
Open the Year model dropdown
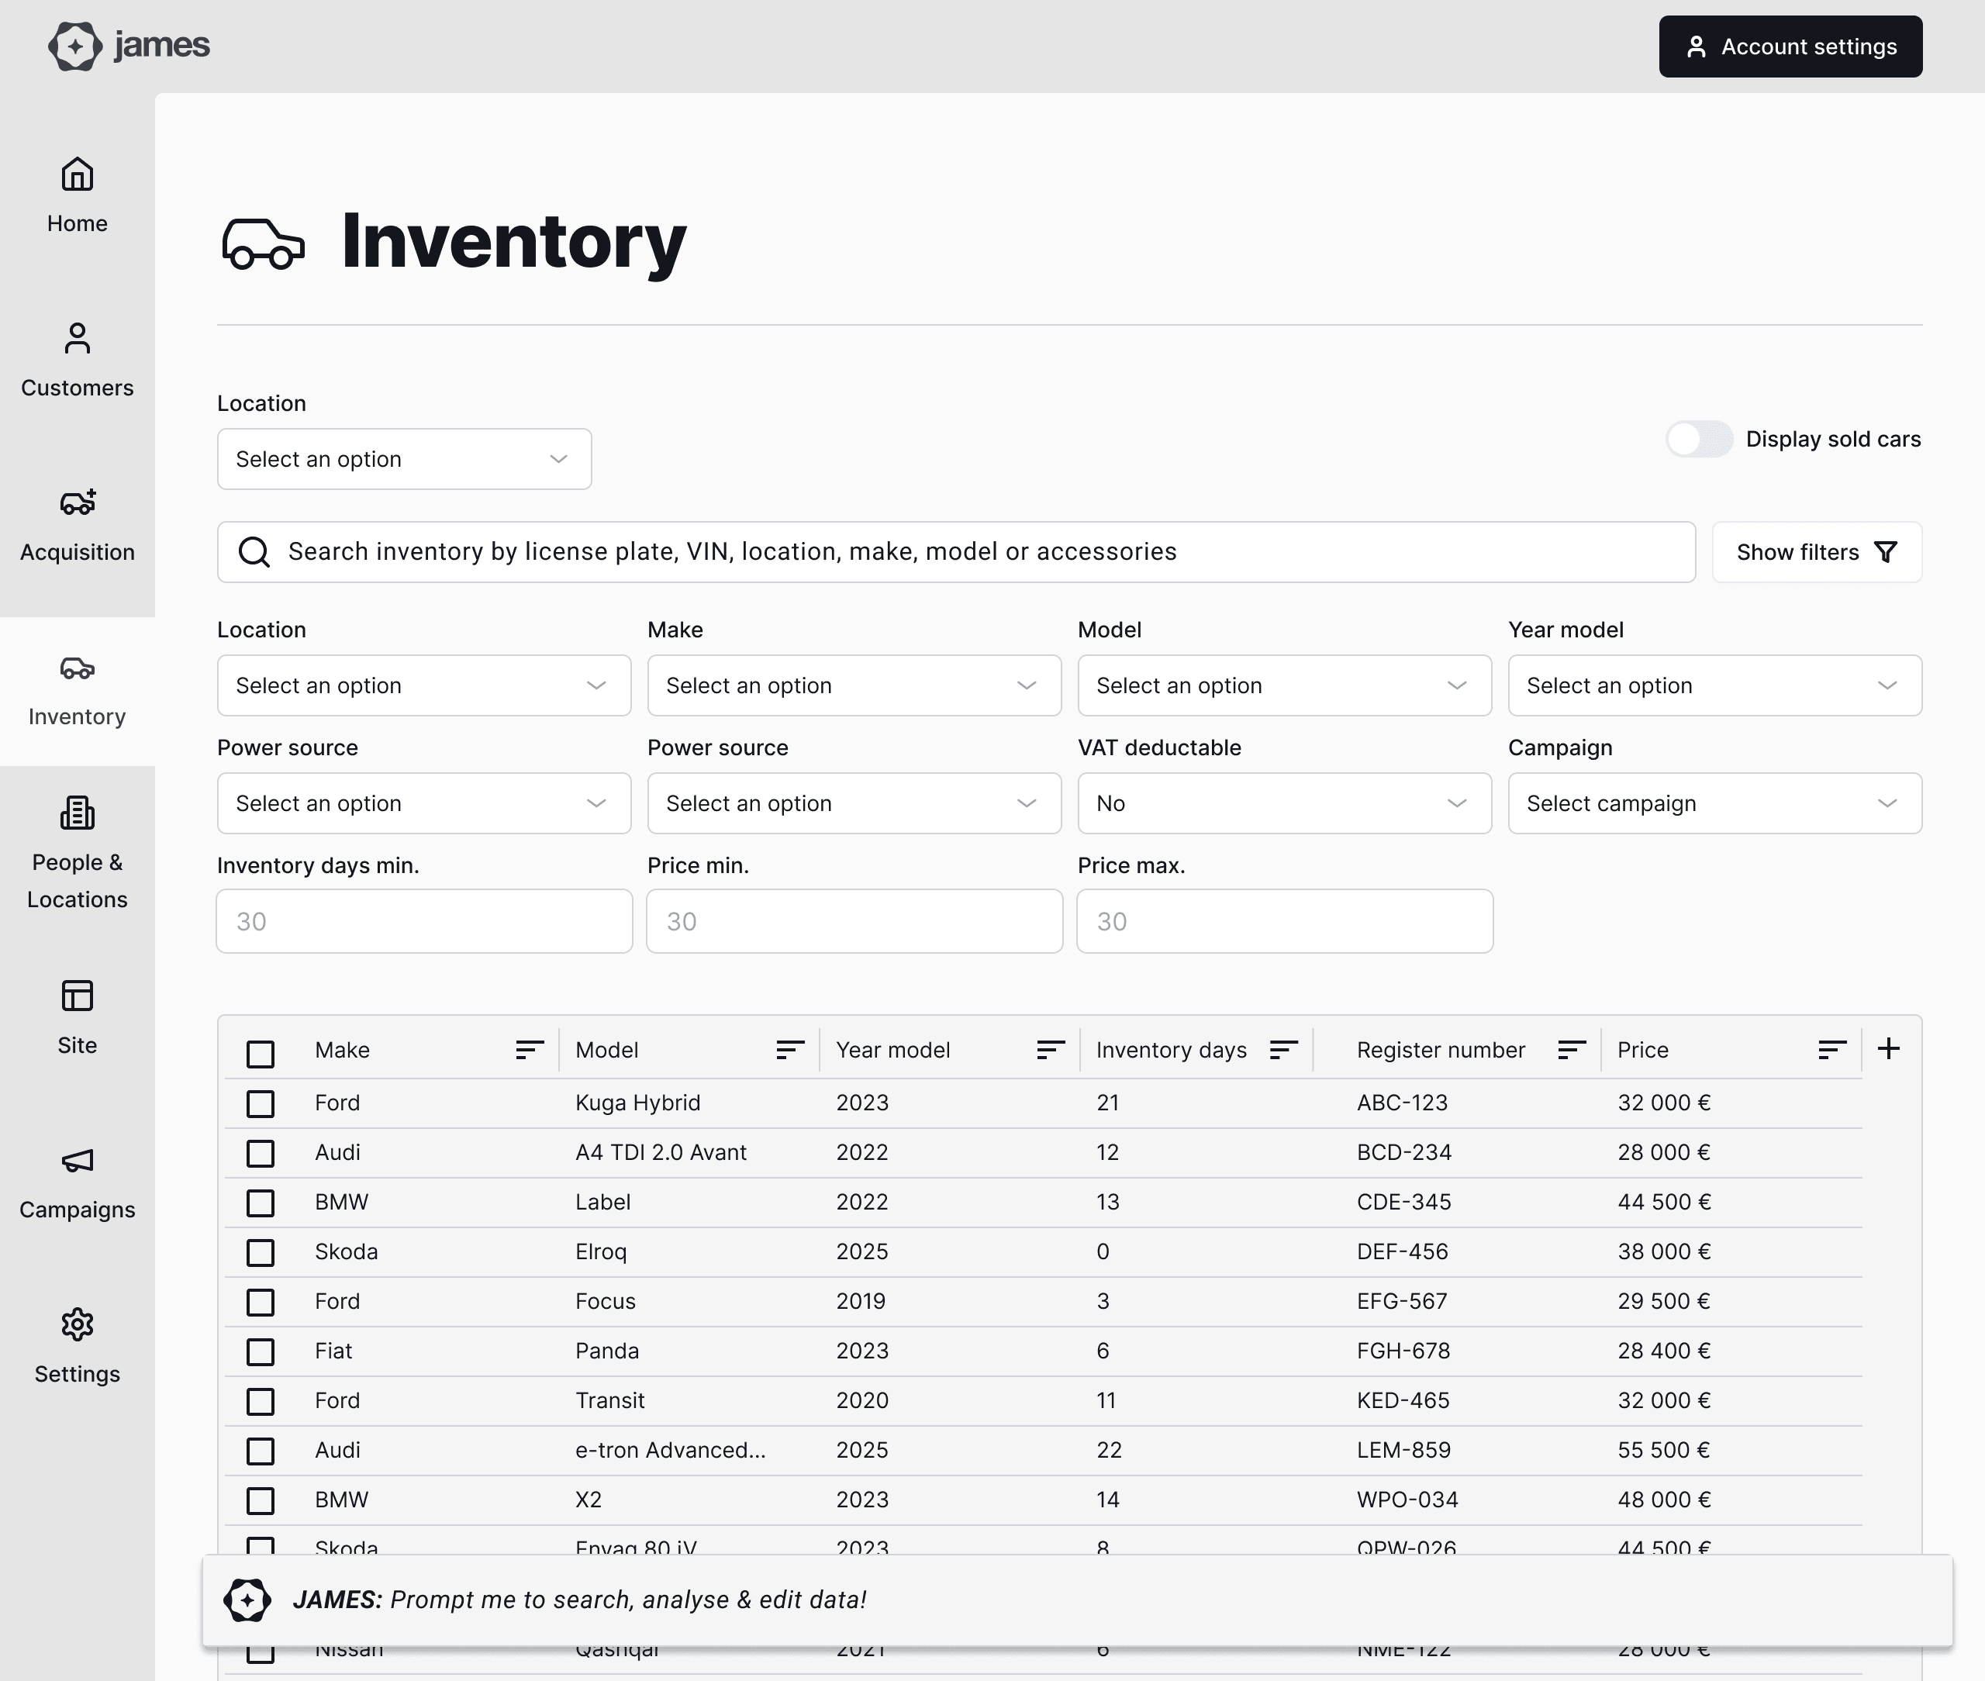click(1714, 685)
